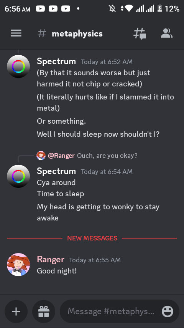
Task: Tap first YouTube notification icon in status bar
Action: (40, 8)
